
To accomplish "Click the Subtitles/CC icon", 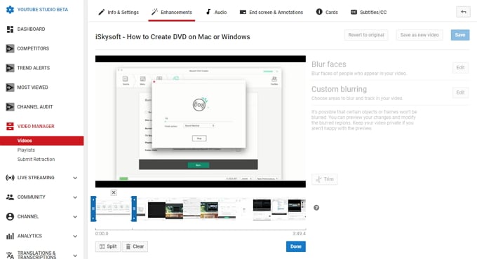I will (x=354, y=12).
